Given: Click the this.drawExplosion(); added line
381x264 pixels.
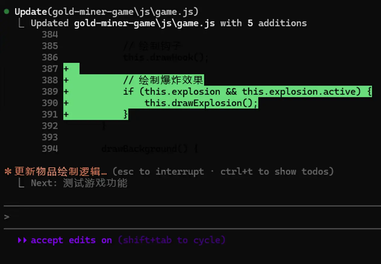Looking at the screenshot, I should [x=201, y=103].
